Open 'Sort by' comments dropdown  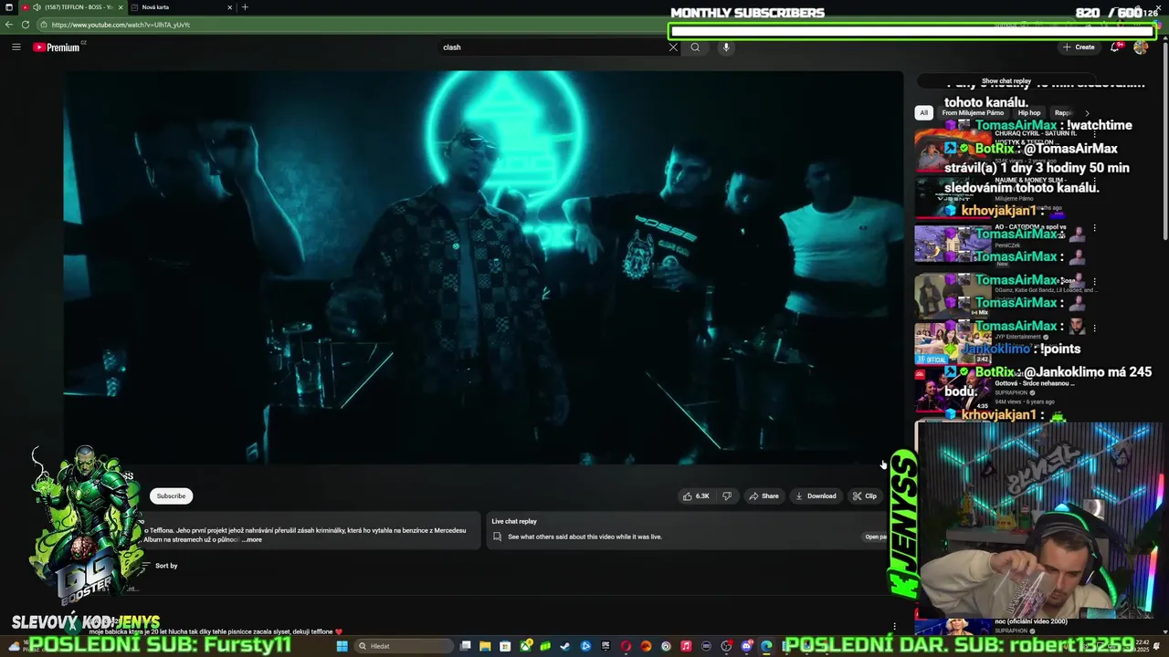coord(161,566)
